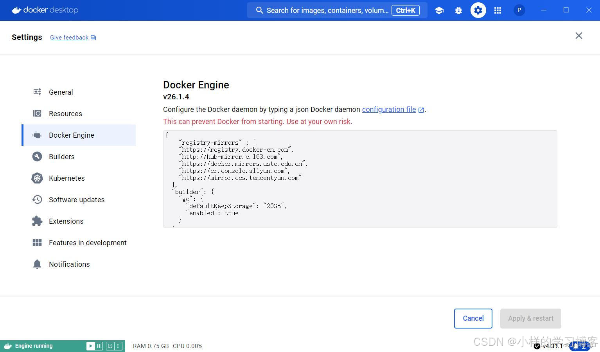Click the RAM 0.75 GB indicator
Image resolution: width=600 pixels, height=352 pixels.
coord(151,346)
